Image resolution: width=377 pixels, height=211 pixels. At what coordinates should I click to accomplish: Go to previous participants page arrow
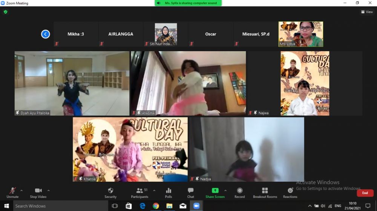[x=46, y=34]
